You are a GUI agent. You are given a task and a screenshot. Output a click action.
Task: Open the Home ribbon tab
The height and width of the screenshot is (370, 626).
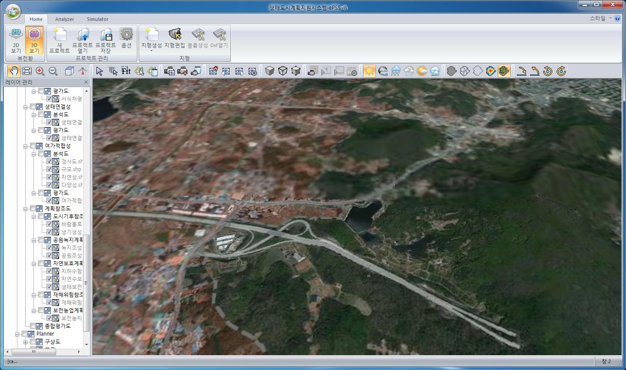[36, 19]
